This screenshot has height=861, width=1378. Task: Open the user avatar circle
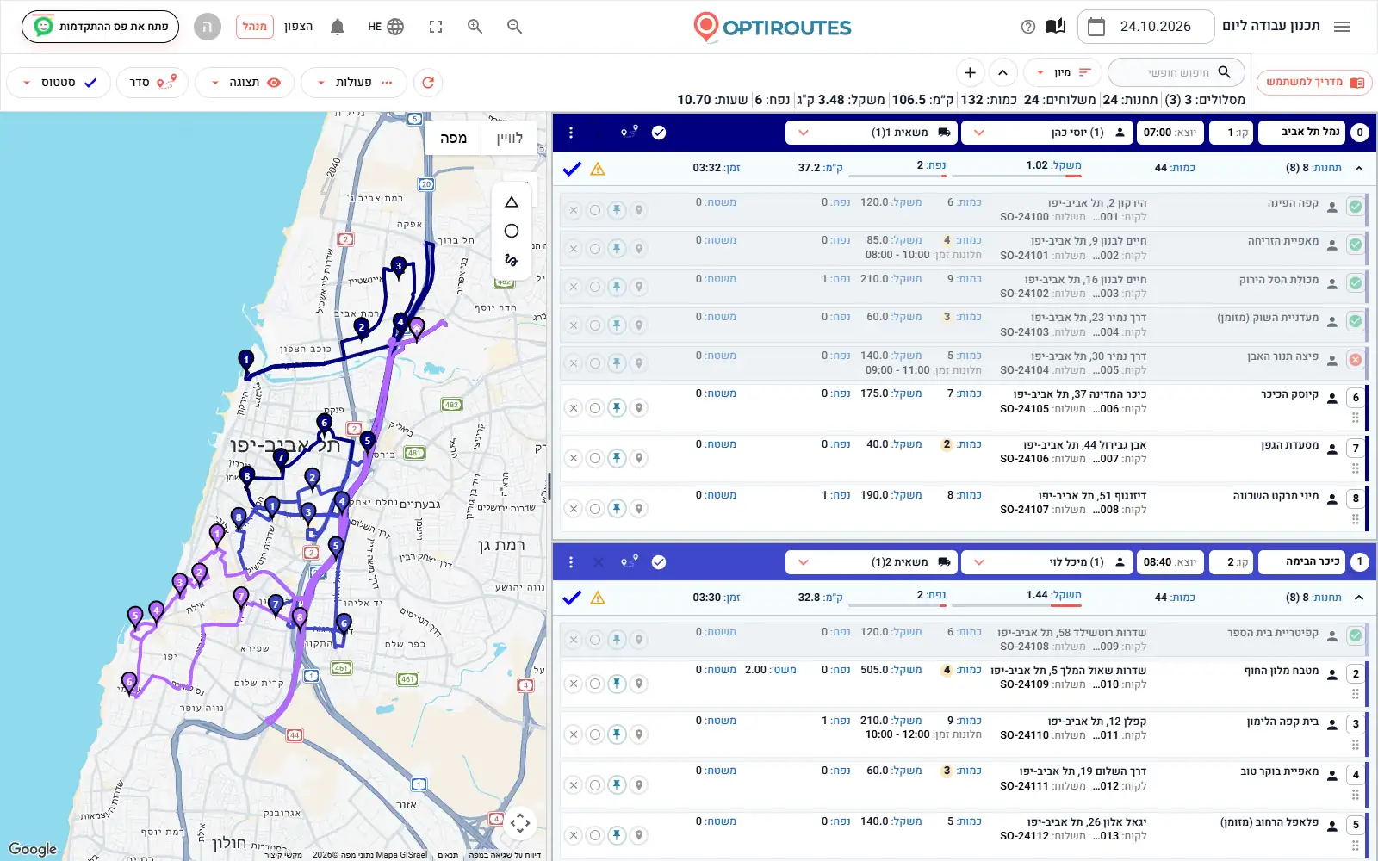pos(207,27)
